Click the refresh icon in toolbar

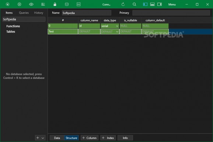[x=123, y=4]
